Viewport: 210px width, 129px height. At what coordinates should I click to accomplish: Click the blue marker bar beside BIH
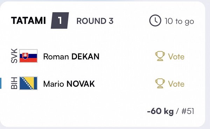tap(1, 83)
